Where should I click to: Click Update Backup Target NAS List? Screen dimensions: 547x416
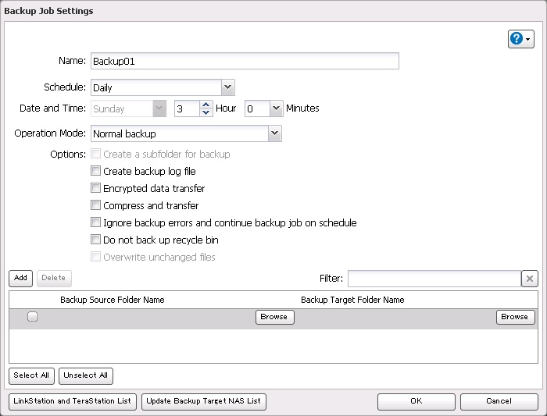[x=204, y=402]
